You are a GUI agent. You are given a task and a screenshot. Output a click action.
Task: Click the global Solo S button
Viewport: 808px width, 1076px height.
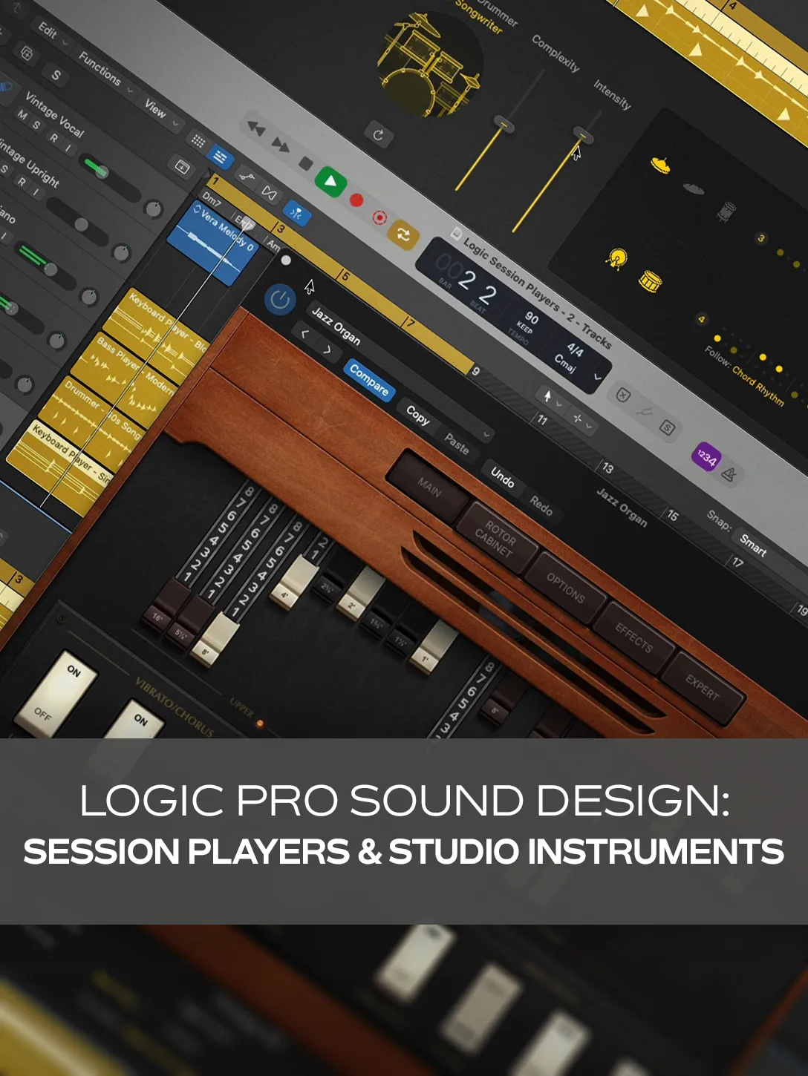56,75
